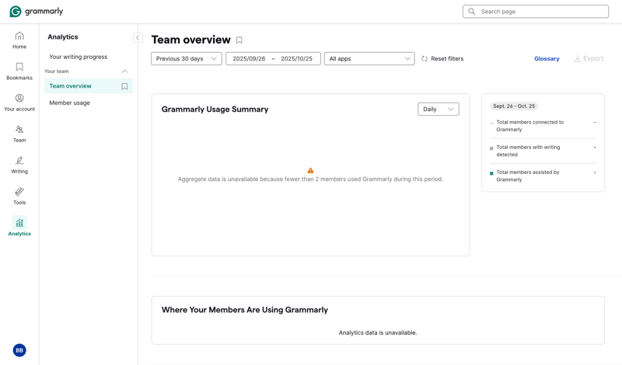The height and width of the screenshot is (365, 622).
Task: Open the Previous 30 days dropdown
Action: (x=187, y=59)
